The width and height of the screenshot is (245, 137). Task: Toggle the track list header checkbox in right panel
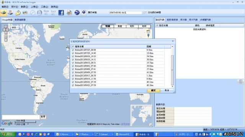tap(157, 25)
